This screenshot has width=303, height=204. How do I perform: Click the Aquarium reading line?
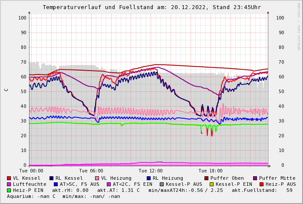(63, 197)
